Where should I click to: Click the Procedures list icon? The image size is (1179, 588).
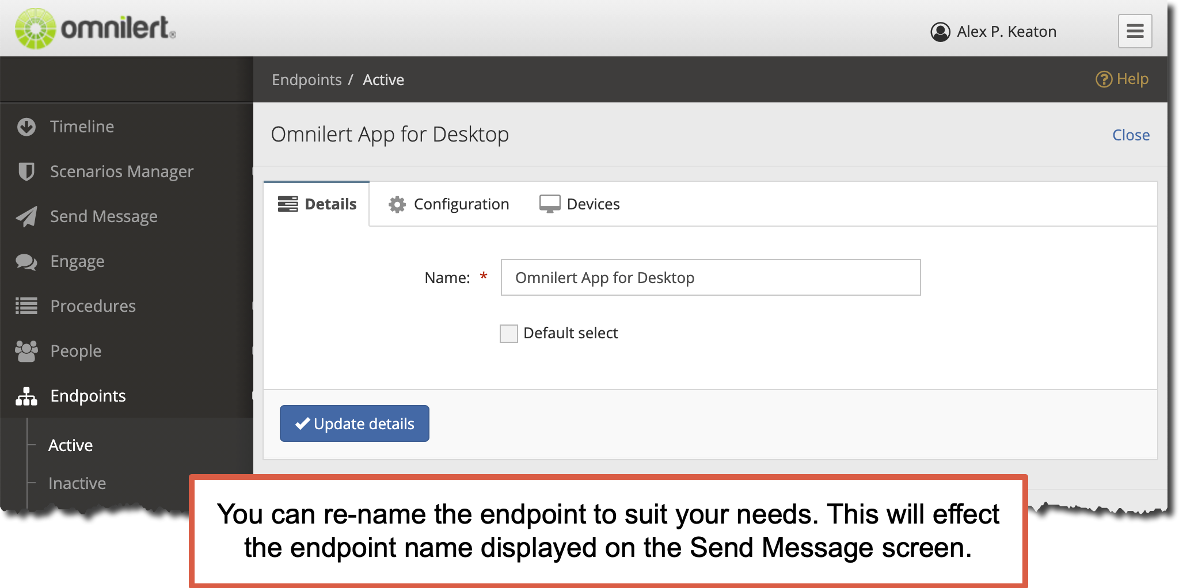click(26, 306)
